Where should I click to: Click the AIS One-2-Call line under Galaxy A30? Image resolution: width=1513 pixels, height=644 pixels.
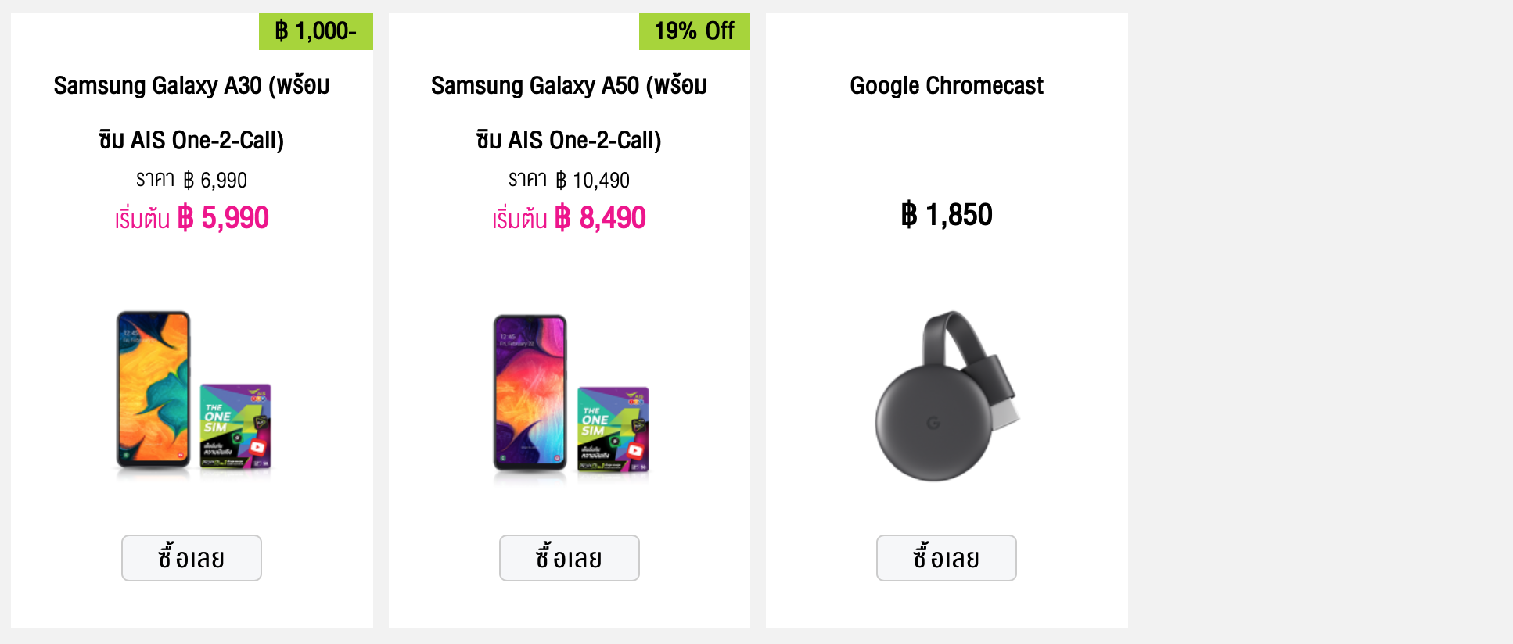click(x=192, y=141)
